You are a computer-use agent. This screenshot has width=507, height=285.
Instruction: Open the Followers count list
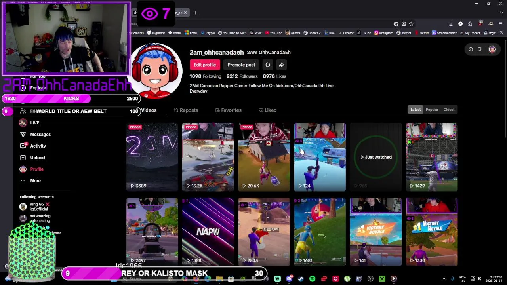(242, 76)
